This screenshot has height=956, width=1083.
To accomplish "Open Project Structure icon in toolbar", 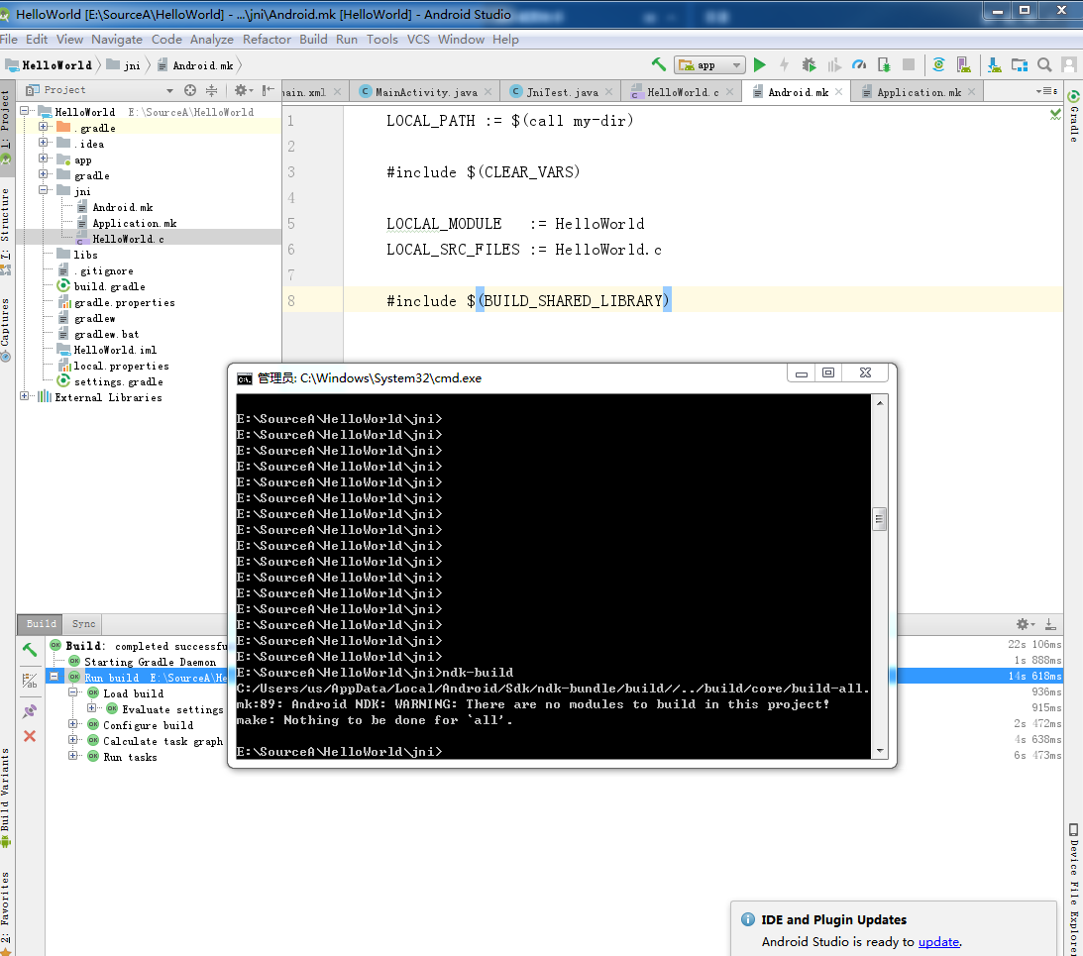I will [1020, 65].
